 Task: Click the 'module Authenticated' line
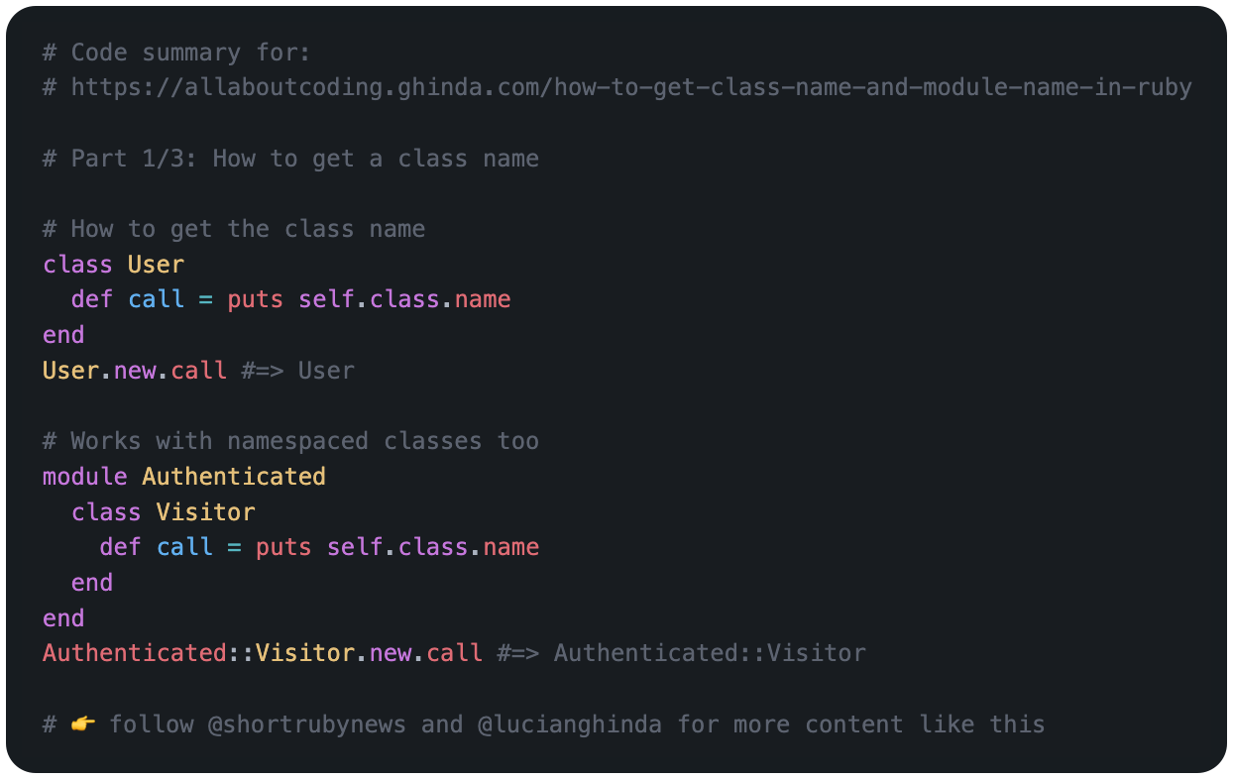(184, 477)
